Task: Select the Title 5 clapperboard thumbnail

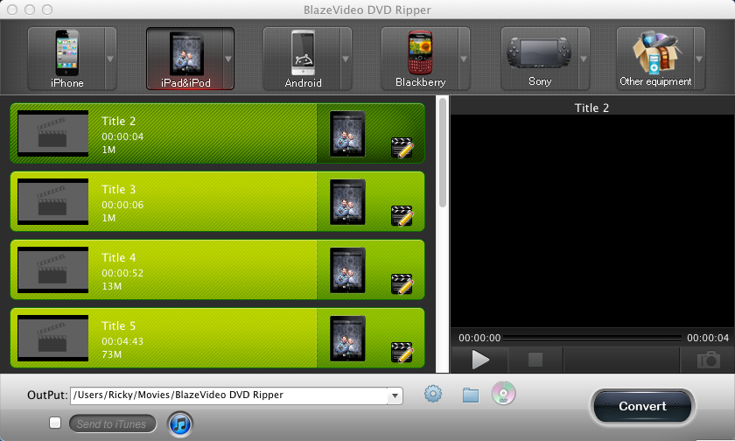Action: click(53, 339)
